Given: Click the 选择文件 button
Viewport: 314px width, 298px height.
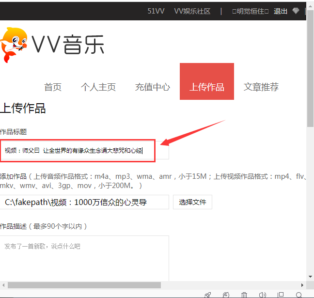Looking at the screenshot, I should 192,202.
